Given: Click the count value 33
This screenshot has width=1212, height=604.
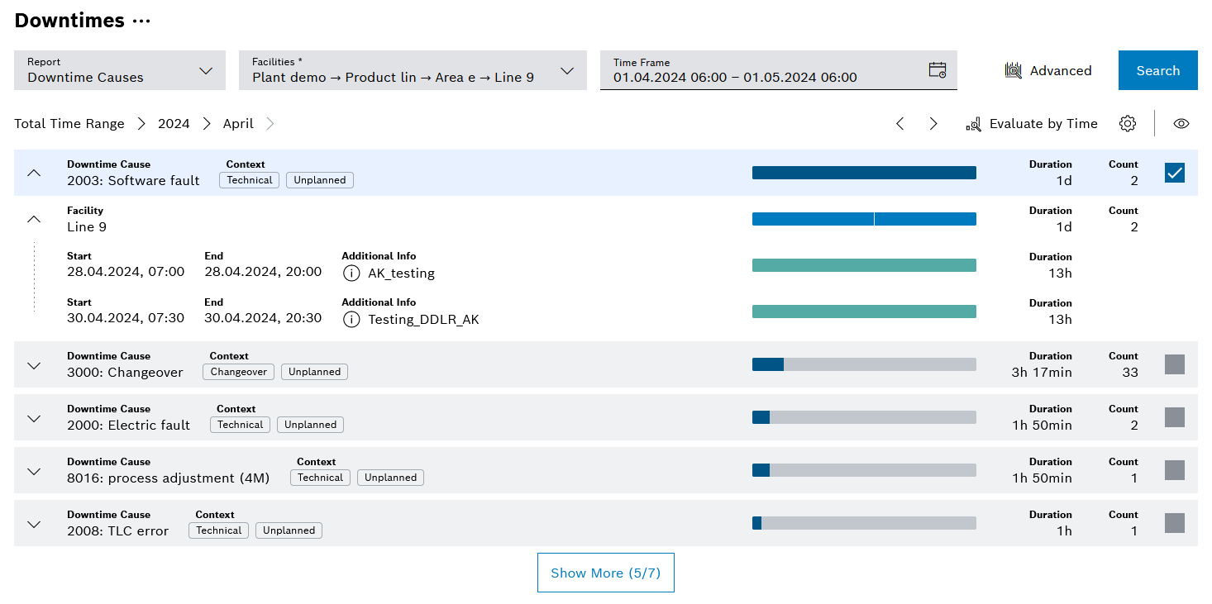Looking at the screenshot, I should tap(1130, 373).
